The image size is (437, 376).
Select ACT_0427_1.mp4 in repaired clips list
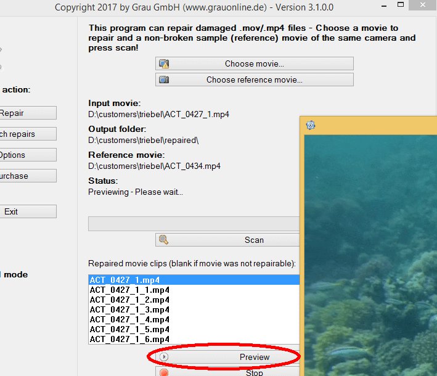coord(194,280)
